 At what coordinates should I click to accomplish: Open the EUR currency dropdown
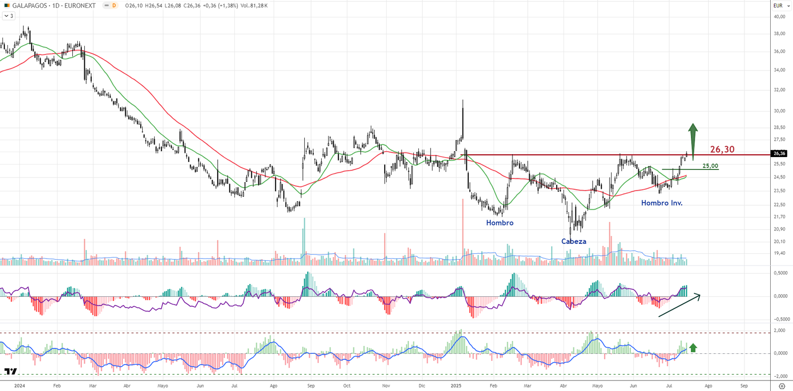778,5
